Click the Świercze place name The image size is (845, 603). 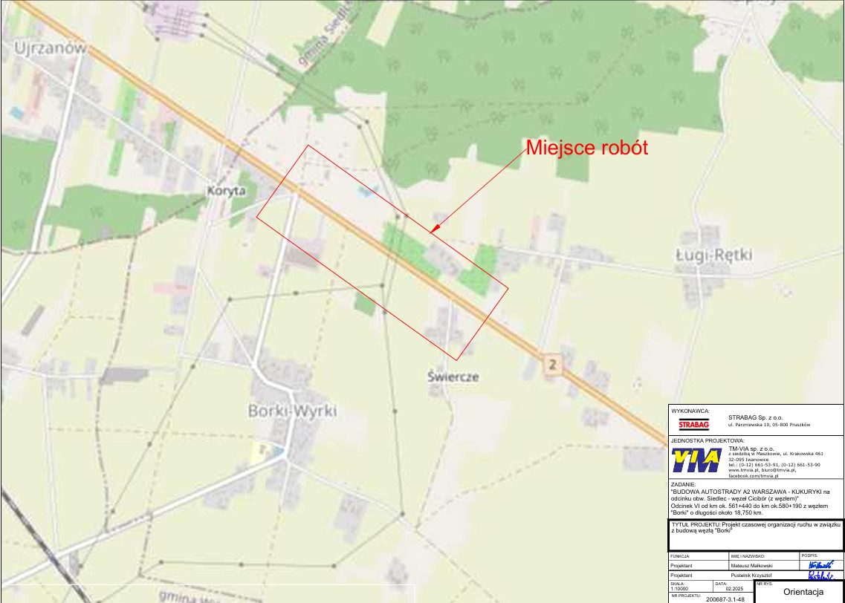point(453,377)
